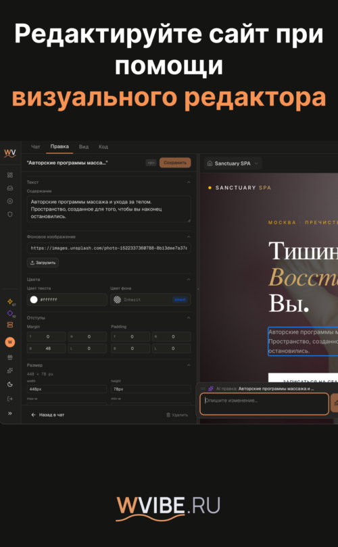Viewport: 338px width, 547px height.
Task: Click the AI sparkle button beside the change input
Action: coord(335,403)
